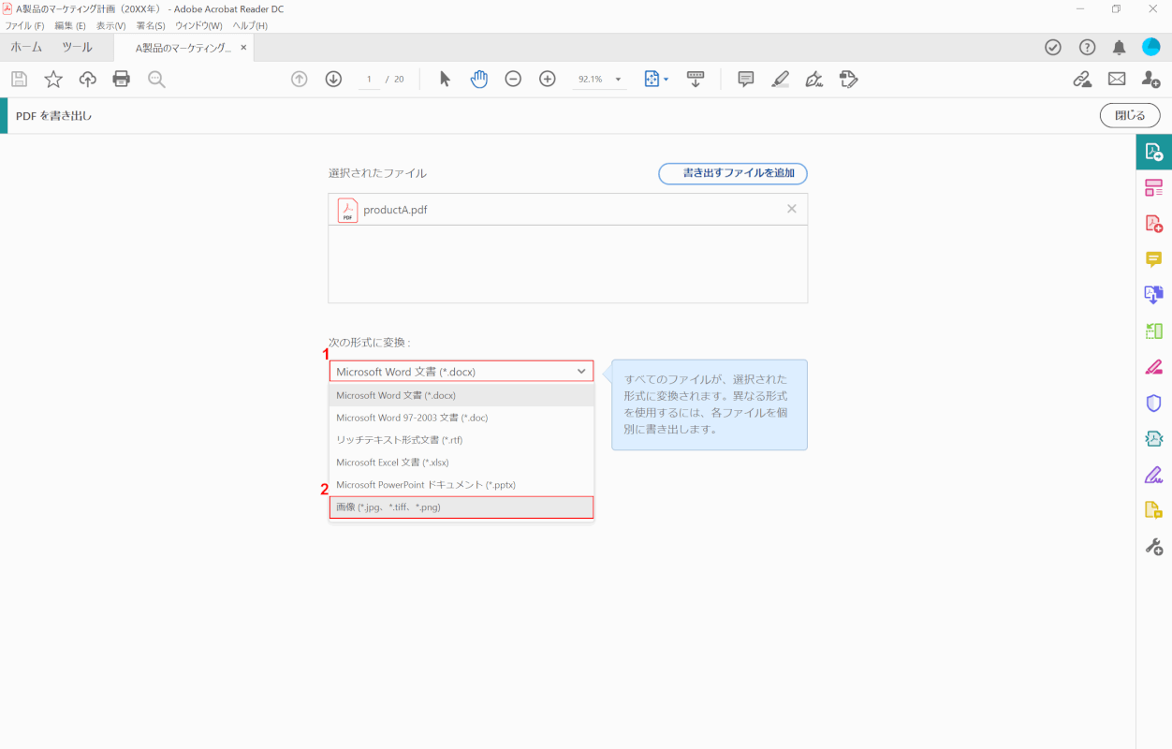Switch to the ツール tab
Viewport: 1172px width, 749px height.
pos(77,47)
